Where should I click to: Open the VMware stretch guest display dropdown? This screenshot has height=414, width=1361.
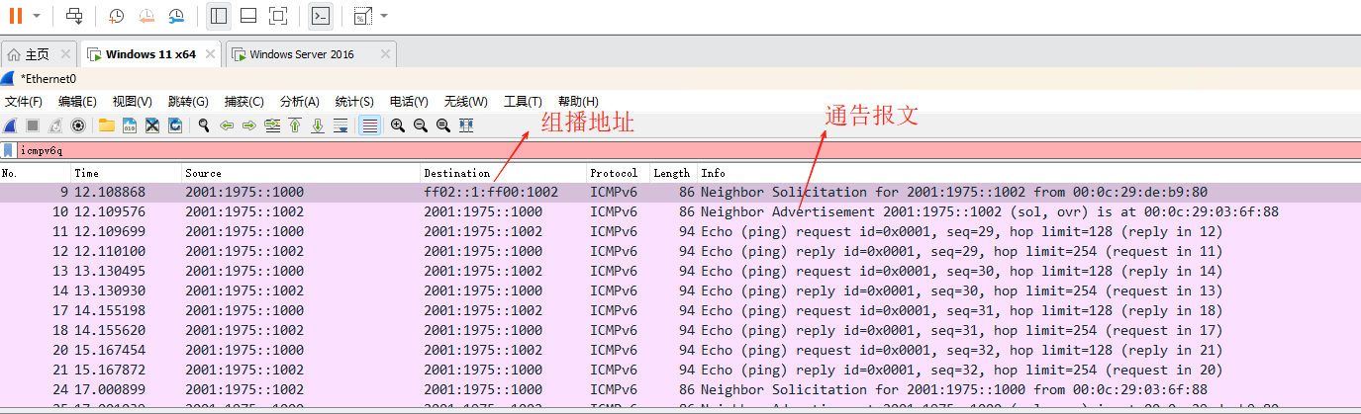pyautogui.click(x=384, y=16)
